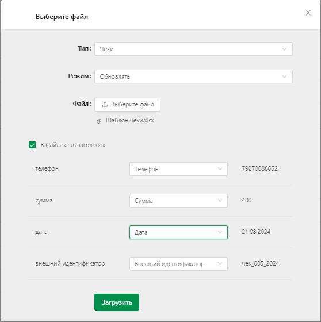The height and width of the screenshot is (322, 321).
Task: Click the green Загрузить button
Action: [117, 302]
